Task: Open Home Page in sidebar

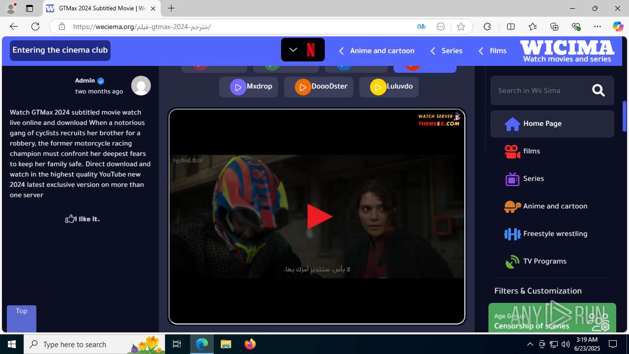Action: tap(552, 123)
